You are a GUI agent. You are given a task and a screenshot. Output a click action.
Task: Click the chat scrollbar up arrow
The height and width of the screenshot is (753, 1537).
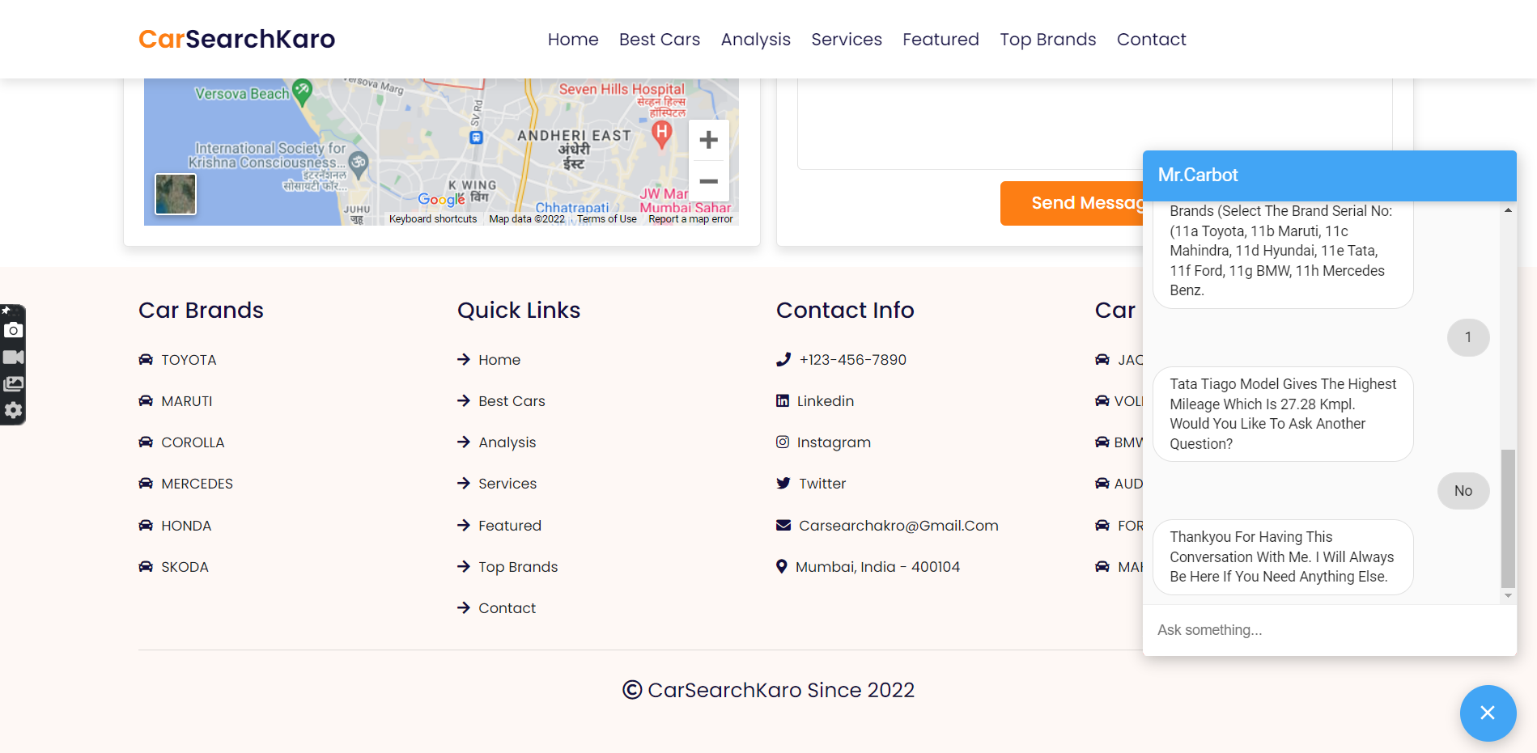(1508, 210)
